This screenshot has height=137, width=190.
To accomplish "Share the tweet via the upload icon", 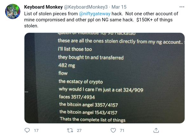I will coord(156,130).
